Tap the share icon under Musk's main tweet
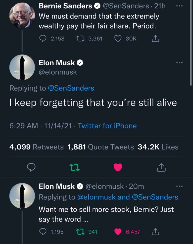Viewport: 193px width, 244px height. 161,167
